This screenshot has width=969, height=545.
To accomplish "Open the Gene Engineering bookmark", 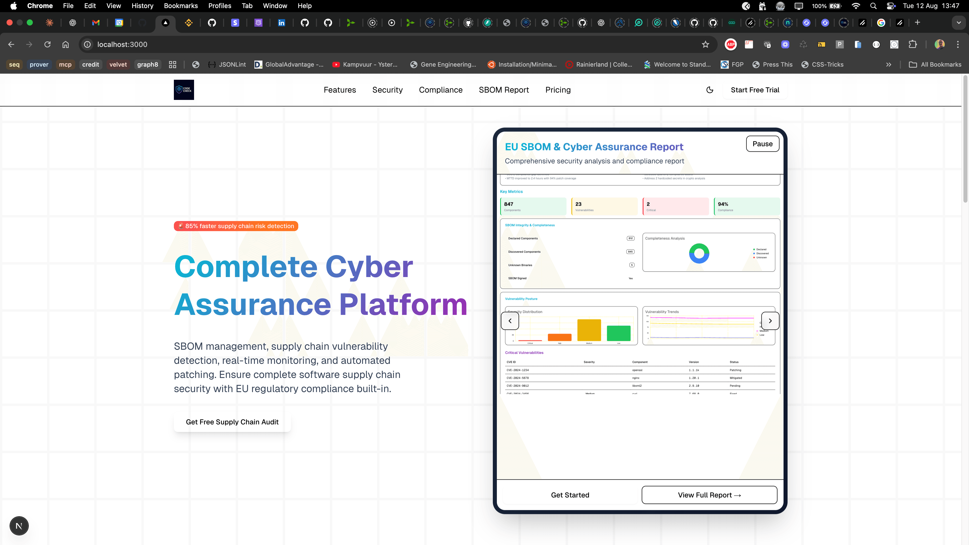I will click(x=443, y=64).
